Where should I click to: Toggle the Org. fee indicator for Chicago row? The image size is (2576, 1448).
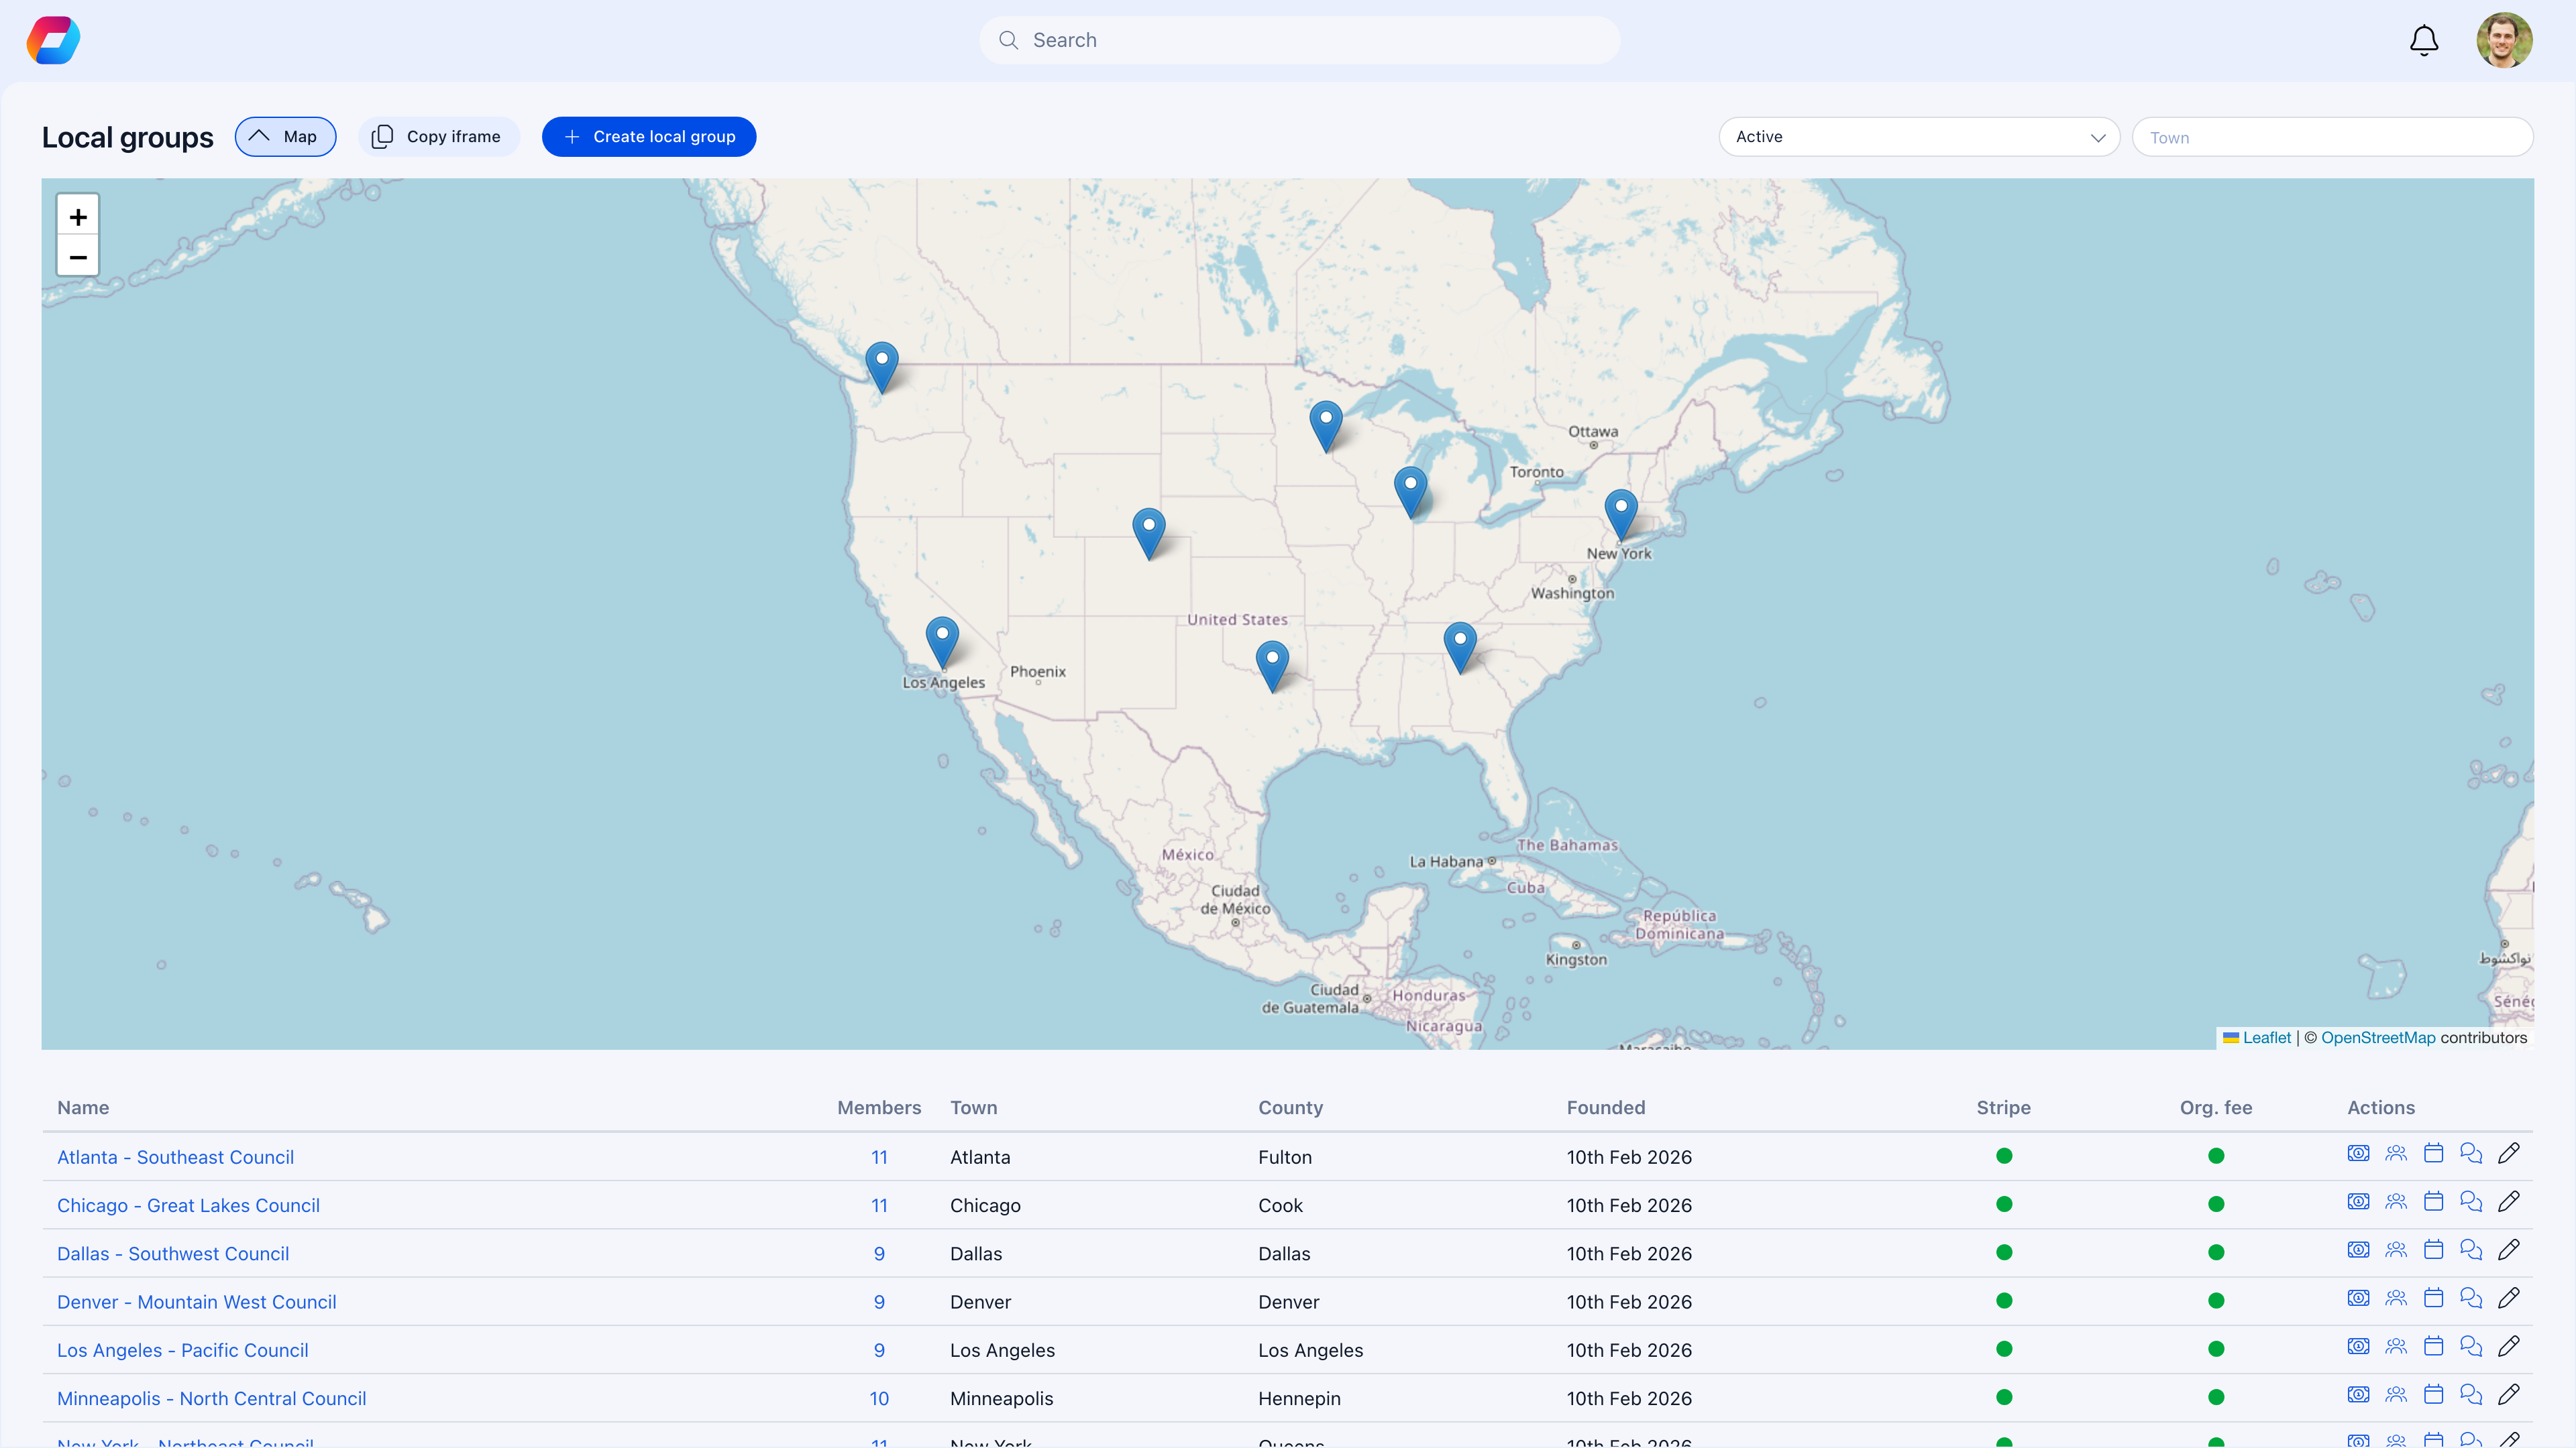tap(2216, 1203)
